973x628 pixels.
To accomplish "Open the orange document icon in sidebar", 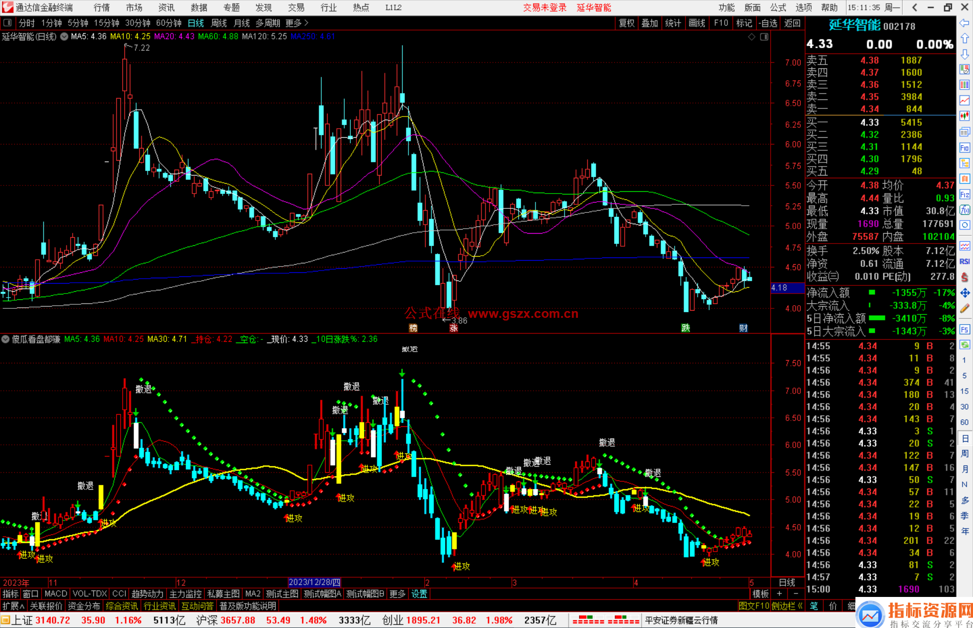I will (x=964, y=179).
